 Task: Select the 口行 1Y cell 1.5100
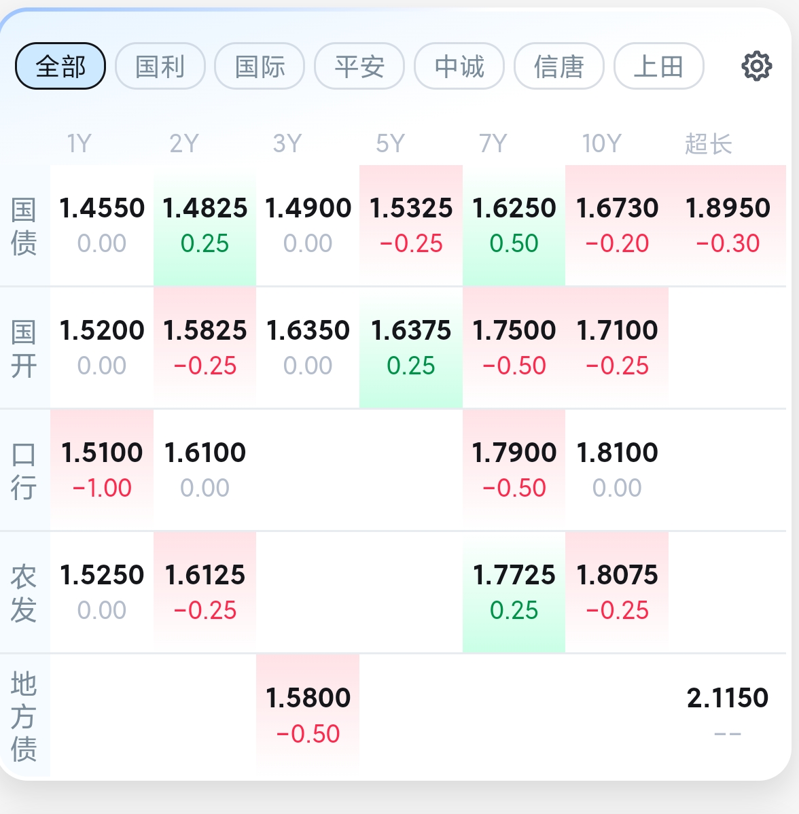(x=102, y=470)
